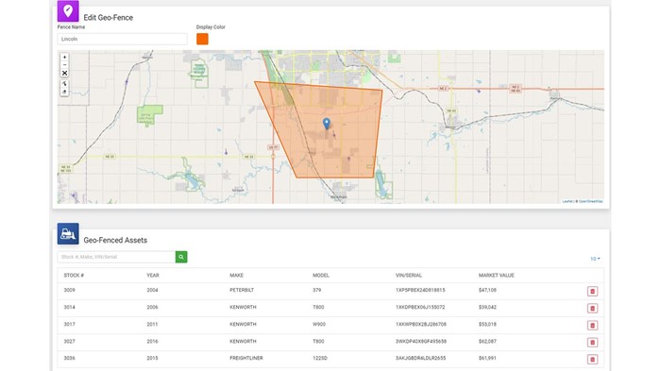This screenshot has height=371, width=661.
Task: Click the Stock #, Make, VIN/Serial search box
Action: coord(116,257)
